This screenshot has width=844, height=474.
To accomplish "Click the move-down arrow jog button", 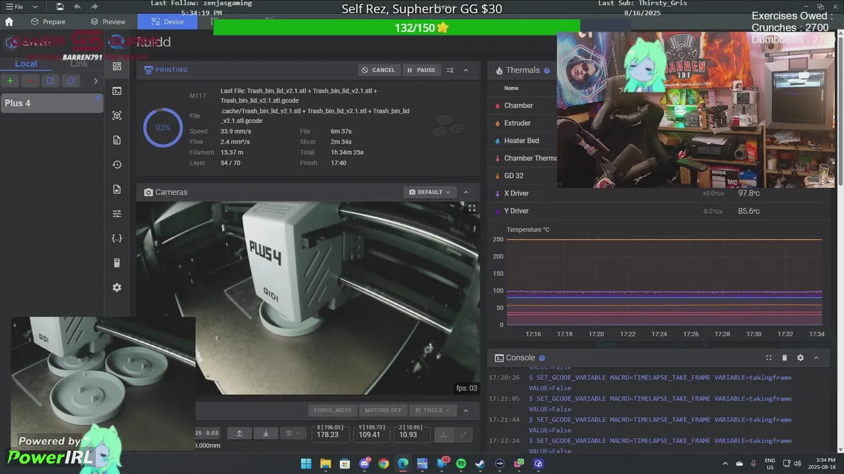I will (266, 433).
